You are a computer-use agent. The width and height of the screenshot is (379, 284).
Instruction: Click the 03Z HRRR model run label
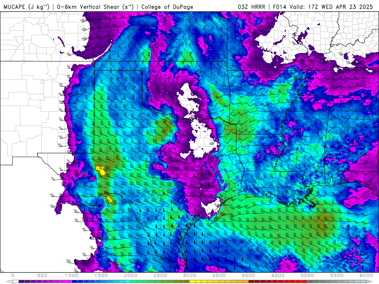coord(252,7)
